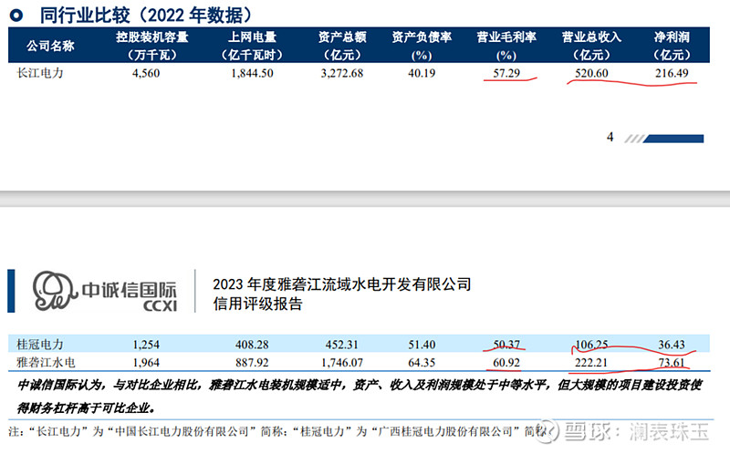Select value 1,844.50 in 长江电力 row
Image resolution: width=730 pixels, height=454 pixels.
(x=252, y=73)
